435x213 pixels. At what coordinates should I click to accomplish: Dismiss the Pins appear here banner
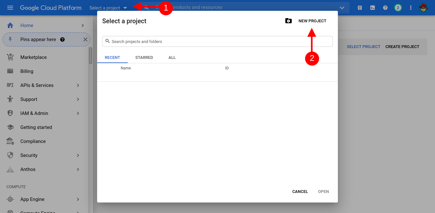click(x=85, y=39)
